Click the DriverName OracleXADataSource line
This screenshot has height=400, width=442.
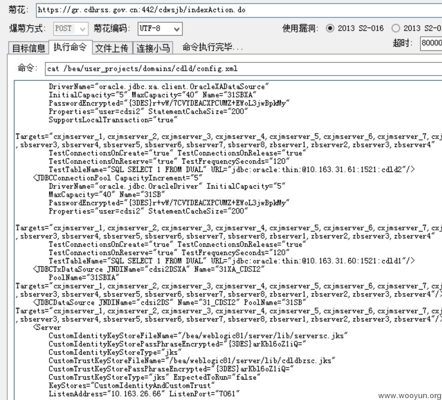158,87
